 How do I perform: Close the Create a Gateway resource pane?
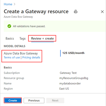[x=102, y=12]
